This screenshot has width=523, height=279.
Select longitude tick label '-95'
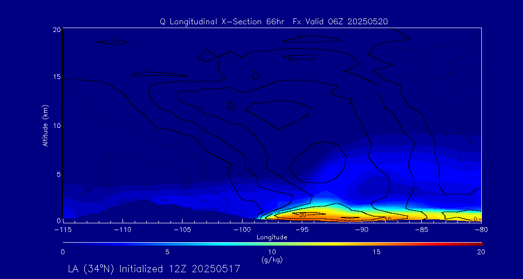(302, 230)
